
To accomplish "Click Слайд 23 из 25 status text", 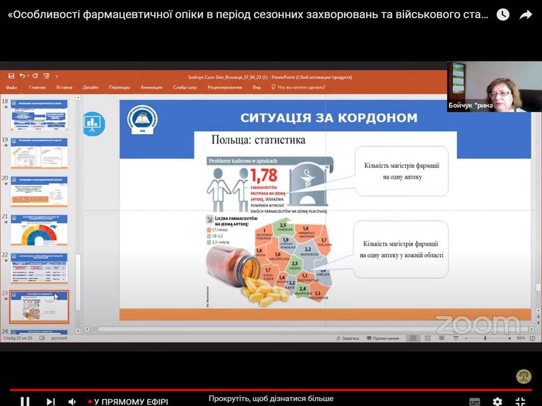I will click(18, 338).
